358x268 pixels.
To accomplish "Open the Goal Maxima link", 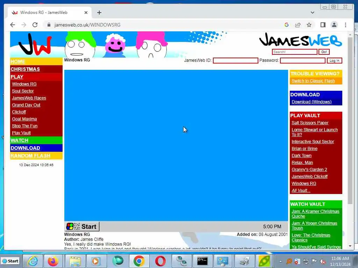I will (24, 119).
